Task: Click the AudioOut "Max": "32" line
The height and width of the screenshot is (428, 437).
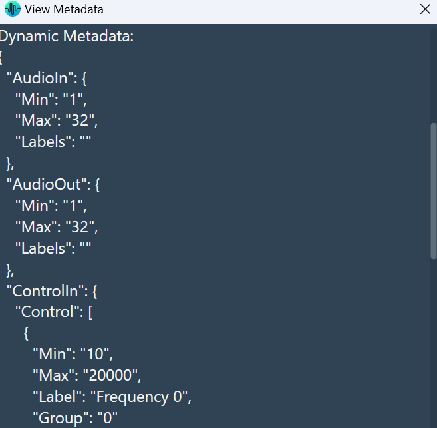Action: click(x=57, y=227)
